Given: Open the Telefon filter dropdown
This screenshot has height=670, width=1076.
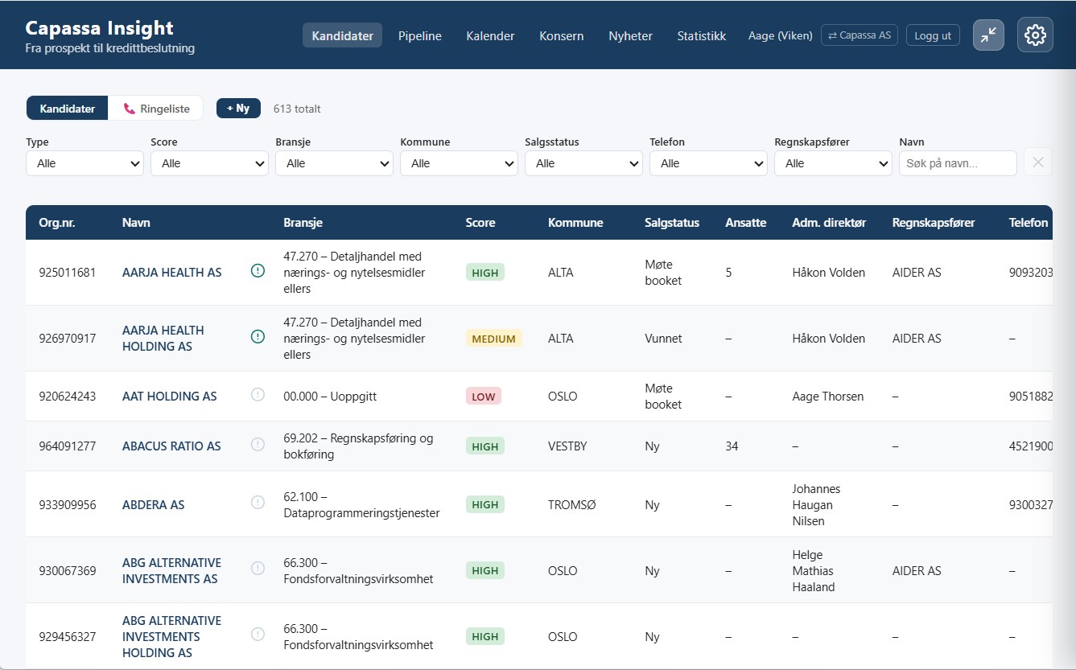Looking at the screenshot, I should 708,163.
